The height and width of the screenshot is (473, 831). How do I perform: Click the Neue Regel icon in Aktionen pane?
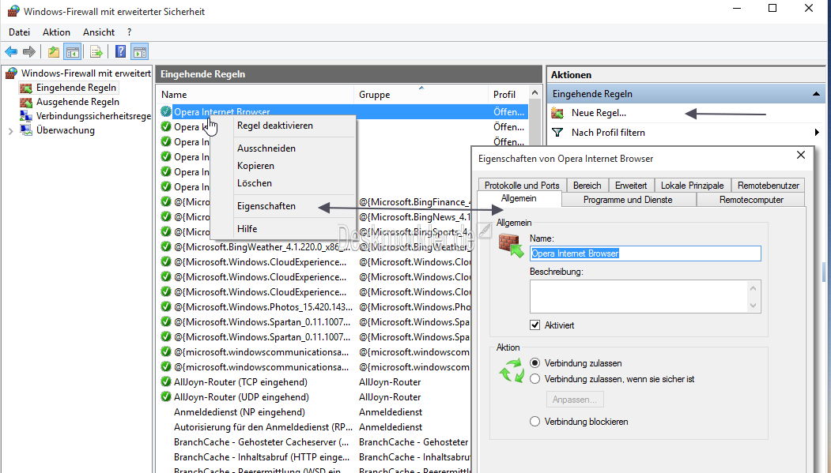point(557,113)
